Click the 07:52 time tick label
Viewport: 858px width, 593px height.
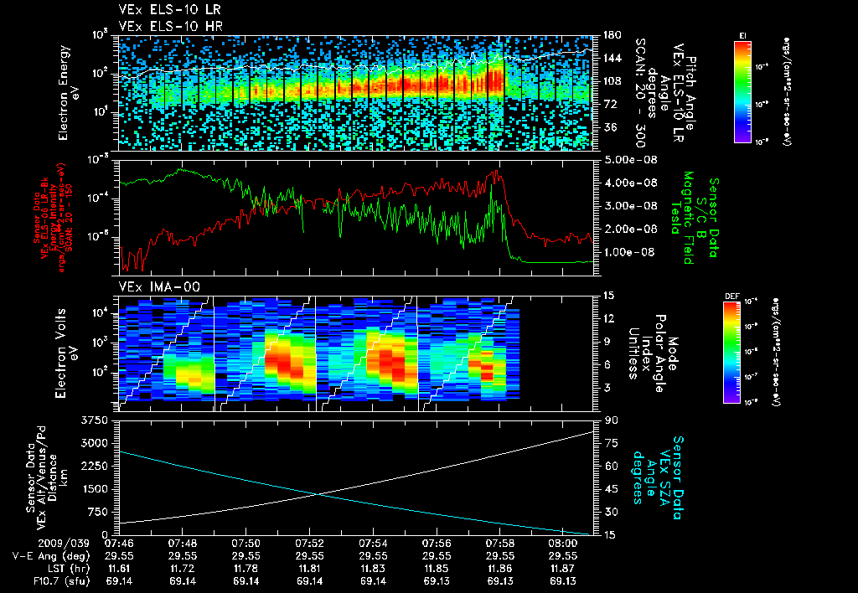pyautogui.click(x=310, y=544)
